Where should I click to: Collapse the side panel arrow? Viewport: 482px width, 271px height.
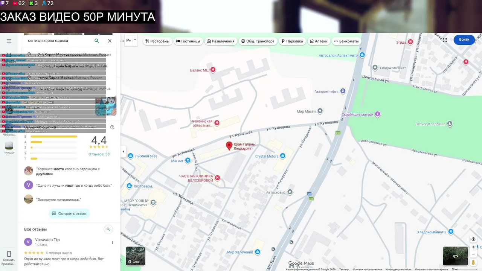[x=123, y=152]
